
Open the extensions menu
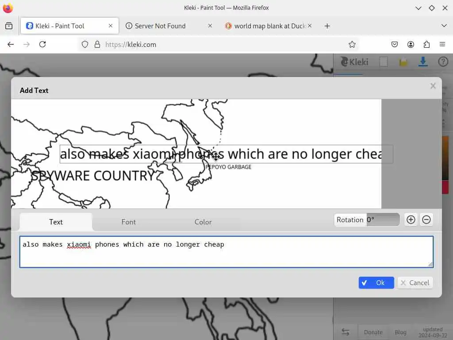[x=426, y=44]
